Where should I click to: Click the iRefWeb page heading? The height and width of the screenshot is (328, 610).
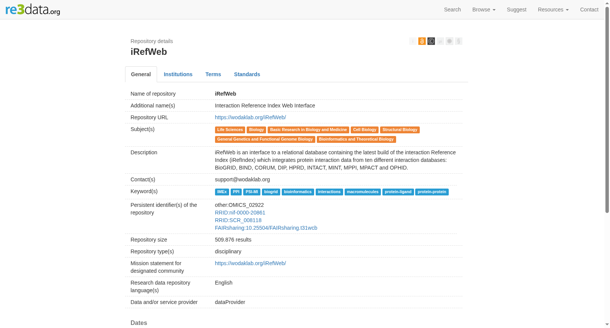click(x=149, y=52)
